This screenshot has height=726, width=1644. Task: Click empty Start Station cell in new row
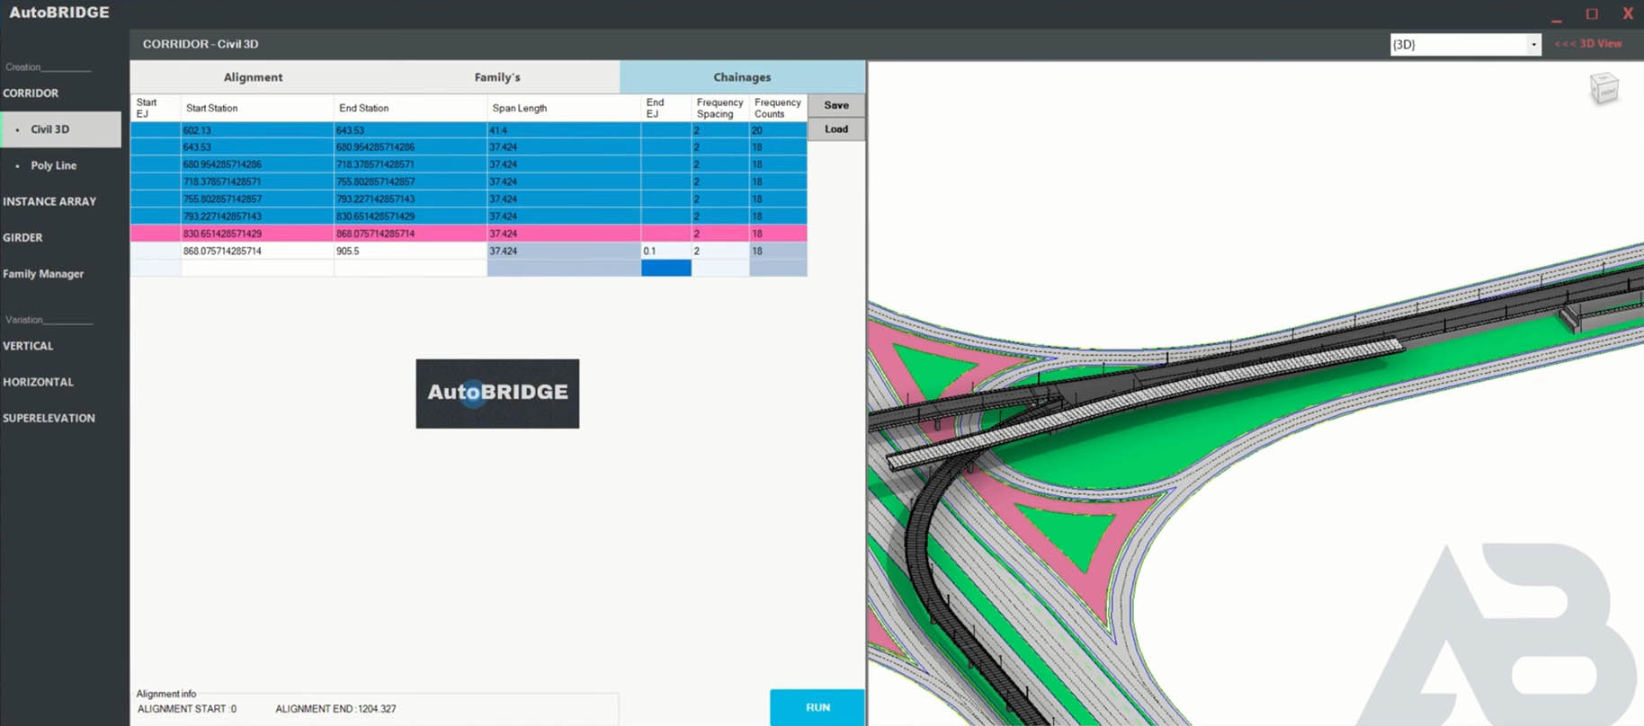[257, 268]
